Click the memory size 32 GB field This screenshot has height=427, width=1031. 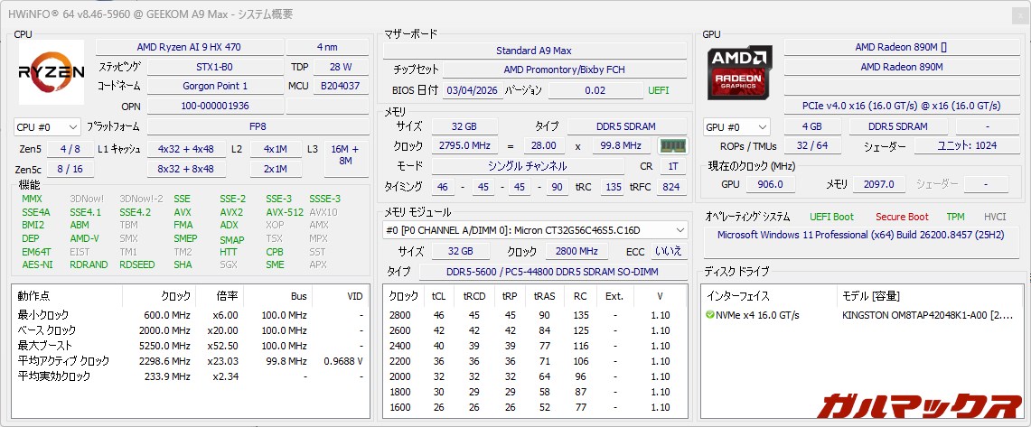pyautogui.click(x=464, y=126)
